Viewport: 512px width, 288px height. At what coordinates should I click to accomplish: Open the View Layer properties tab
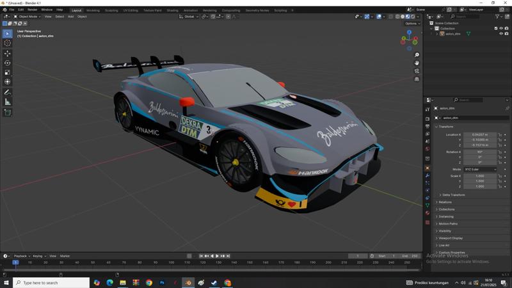428,134
